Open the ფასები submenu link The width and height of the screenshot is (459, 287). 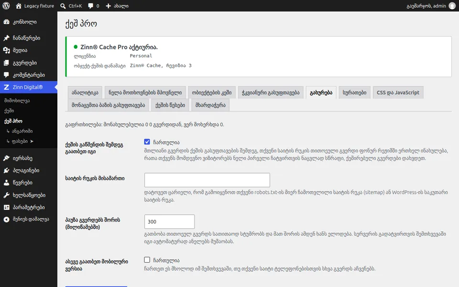click(x=20, y=141)
